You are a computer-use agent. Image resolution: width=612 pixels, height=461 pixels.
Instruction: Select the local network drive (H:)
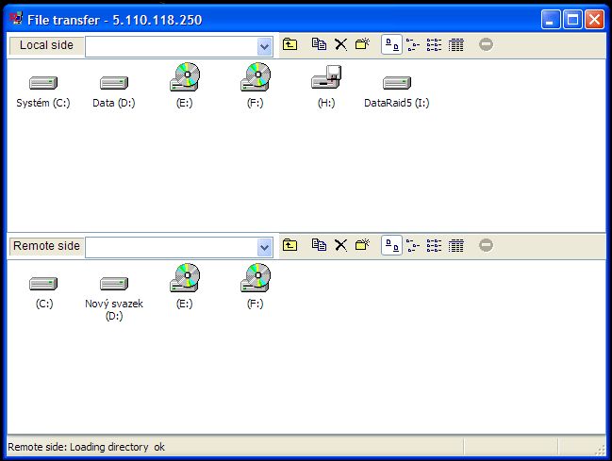[326, 85]
